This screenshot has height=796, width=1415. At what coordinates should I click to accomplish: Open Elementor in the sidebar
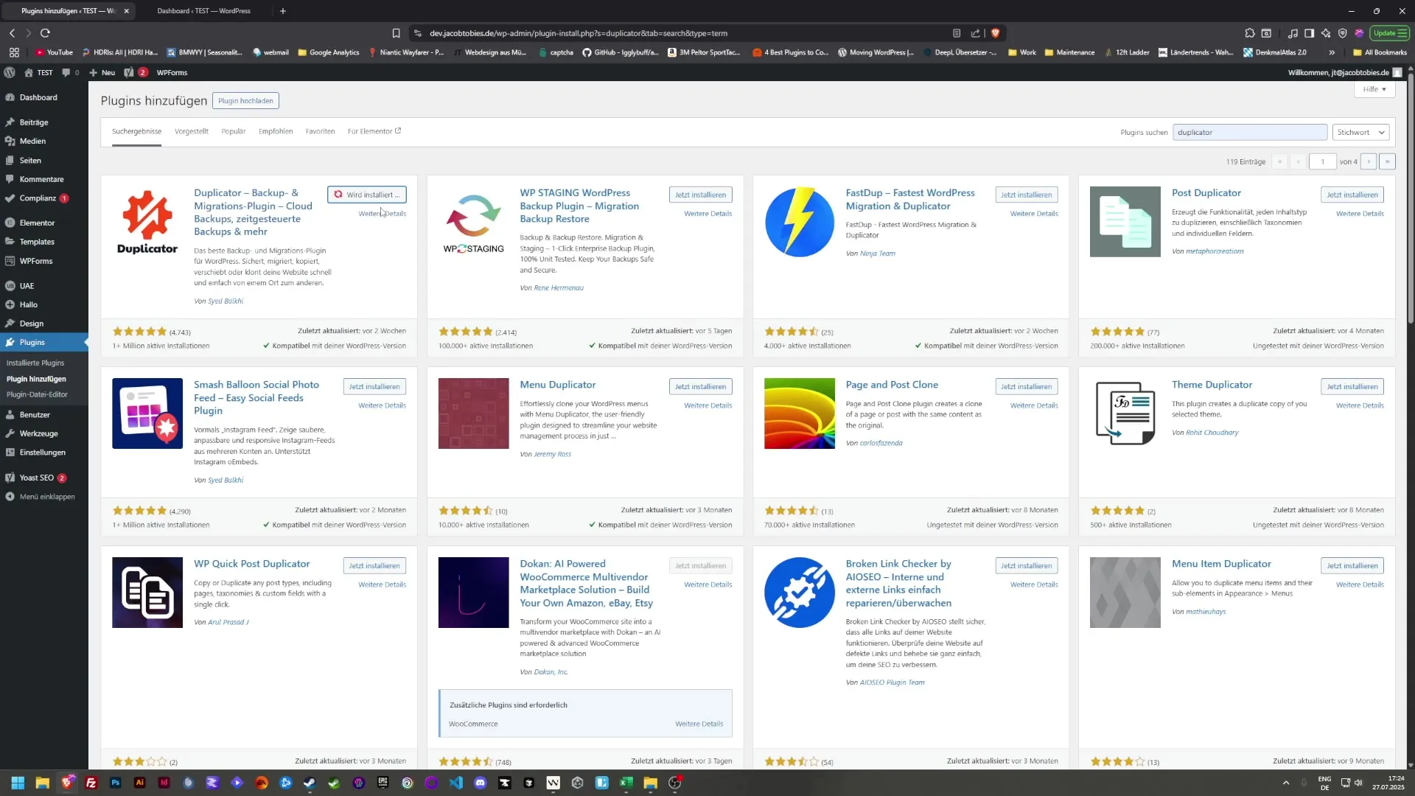tap(37, 223)
